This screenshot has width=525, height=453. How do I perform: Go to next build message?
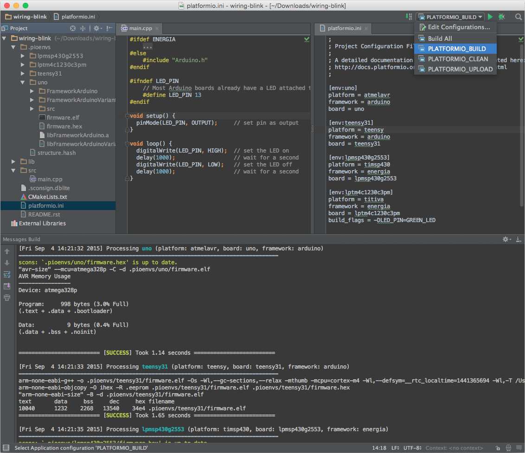click(x=6, y=263)
